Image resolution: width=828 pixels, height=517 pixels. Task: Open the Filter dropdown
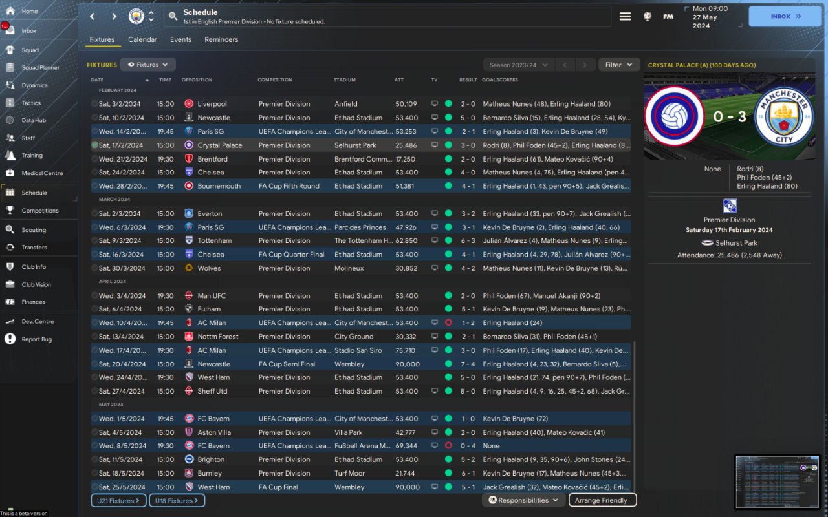[619, 65]
